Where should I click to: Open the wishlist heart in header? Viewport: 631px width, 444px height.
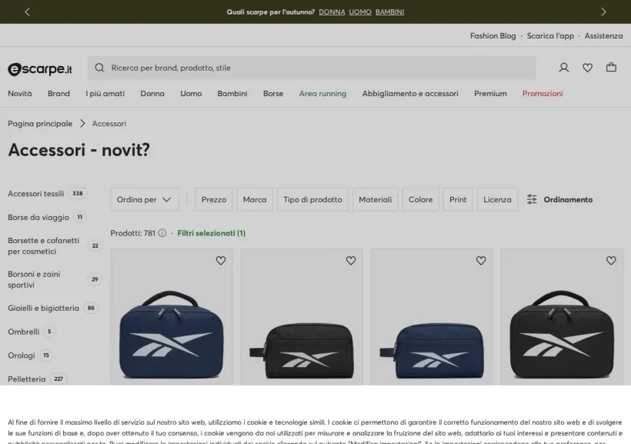pos(588,68)
